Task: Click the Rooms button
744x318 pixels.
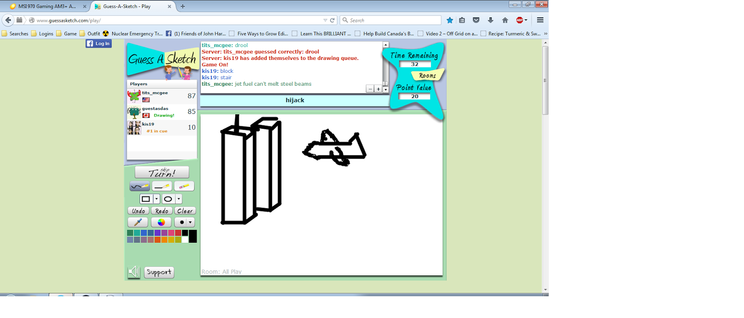Action: click(x=428, y=75)
